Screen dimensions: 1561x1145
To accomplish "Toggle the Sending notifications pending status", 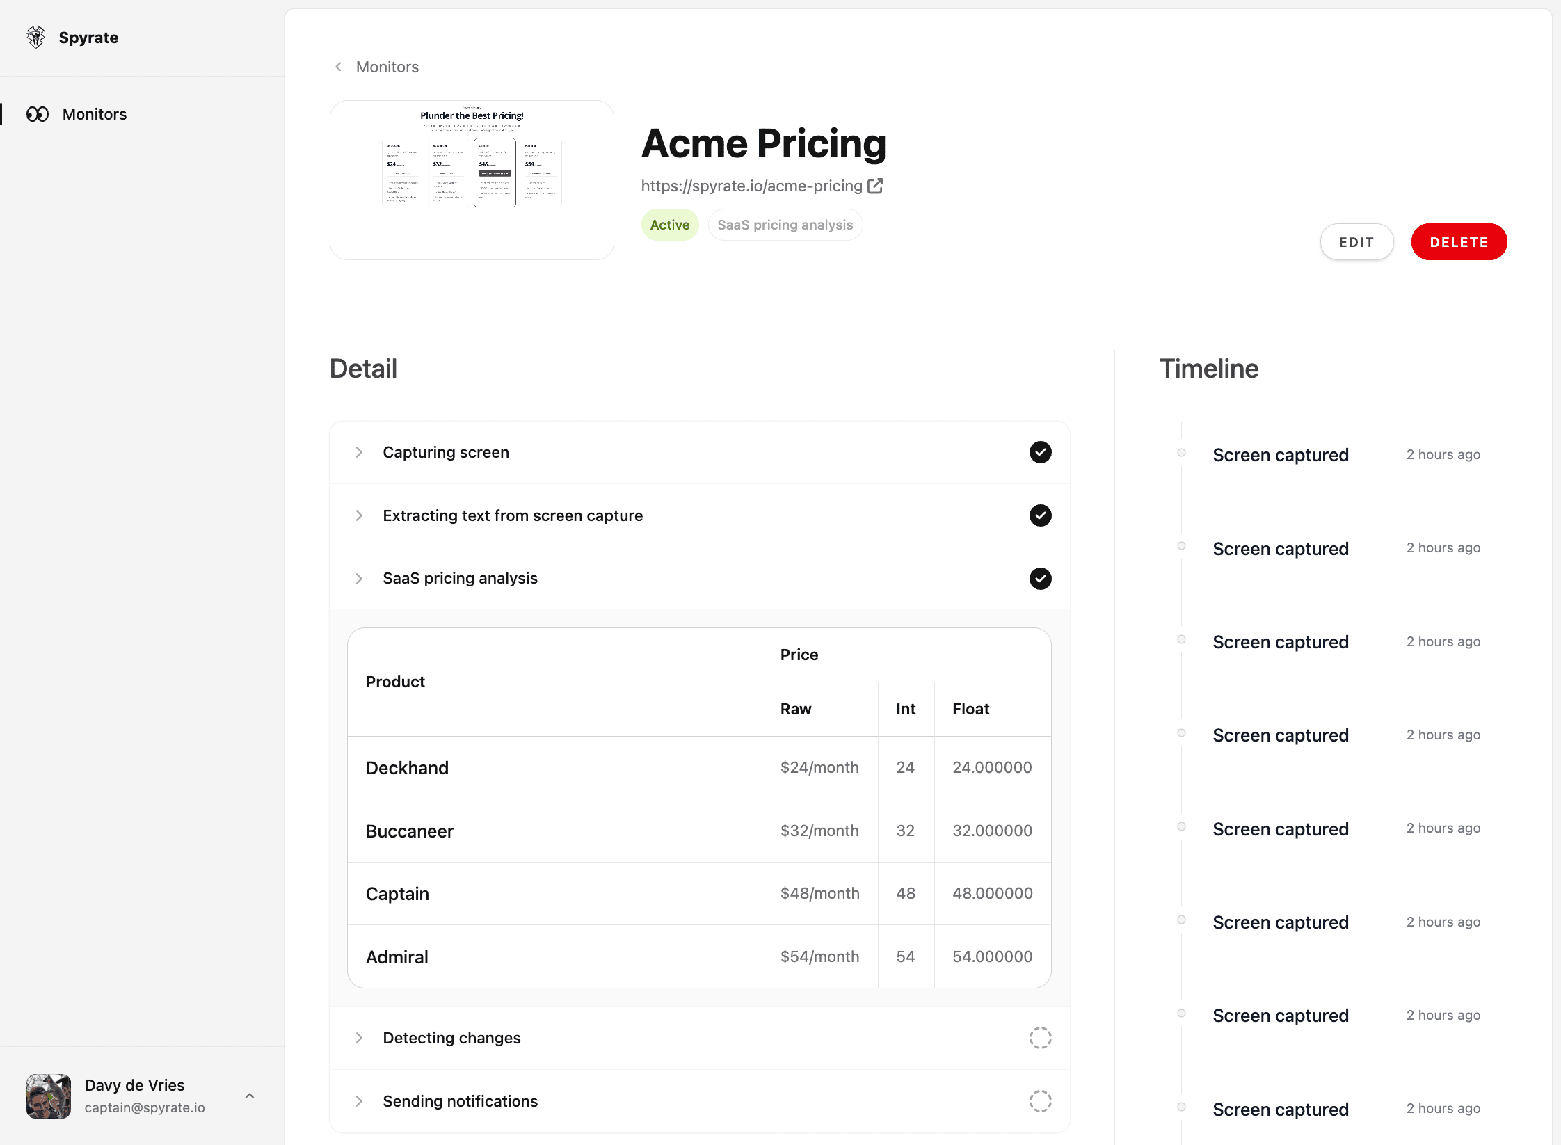I will [x=1040, y=1100].
